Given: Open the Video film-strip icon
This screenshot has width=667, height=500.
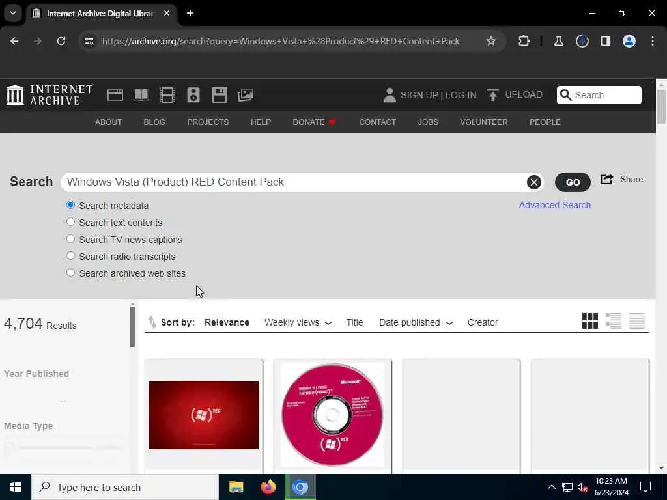Looking at the screenshot, I should click(167, 95).
